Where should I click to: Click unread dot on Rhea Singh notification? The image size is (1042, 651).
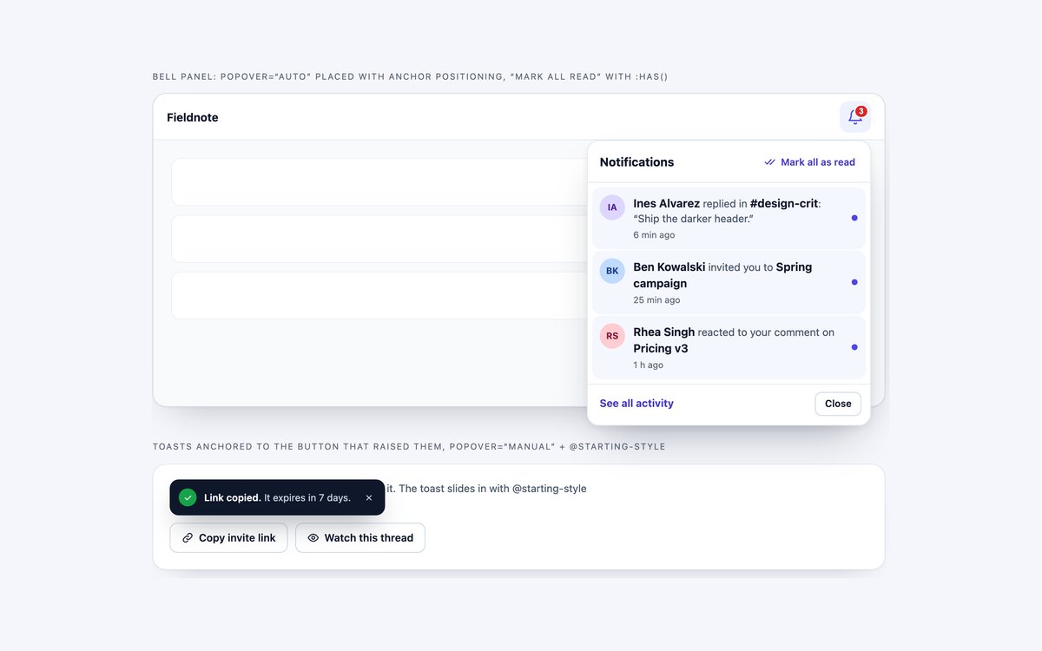pyautogui.click(x=854, y=347)
